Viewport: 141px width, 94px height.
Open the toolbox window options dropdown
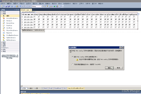tap(15, 10)
